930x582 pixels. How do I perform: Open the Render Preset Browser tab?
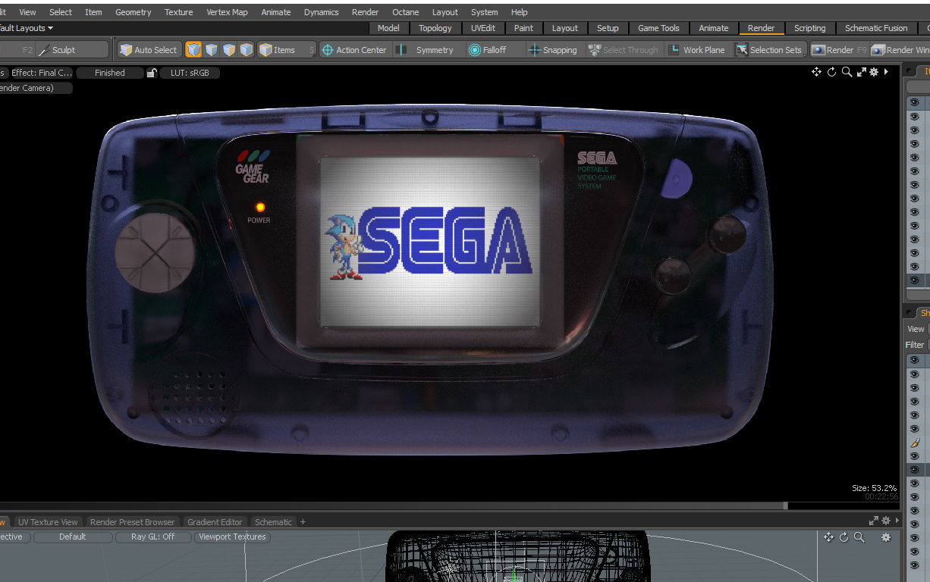point(132,522)
